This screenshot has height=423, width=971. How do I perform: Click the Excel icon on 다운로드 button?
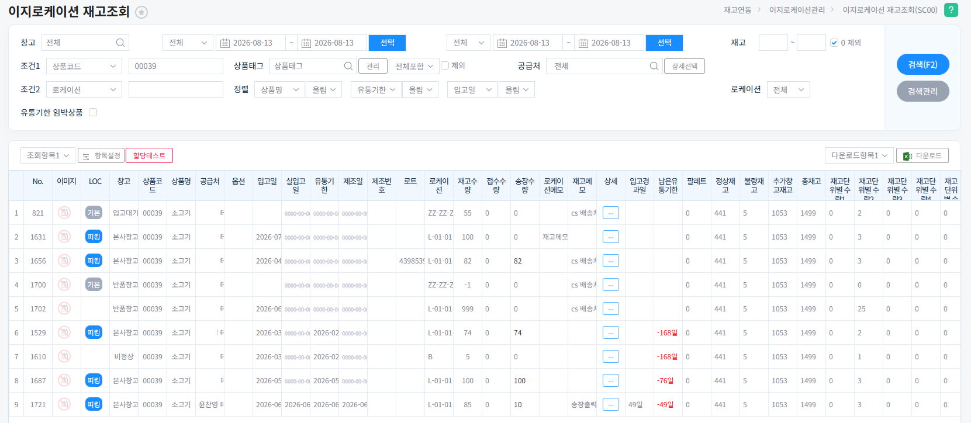click(907, 156)
